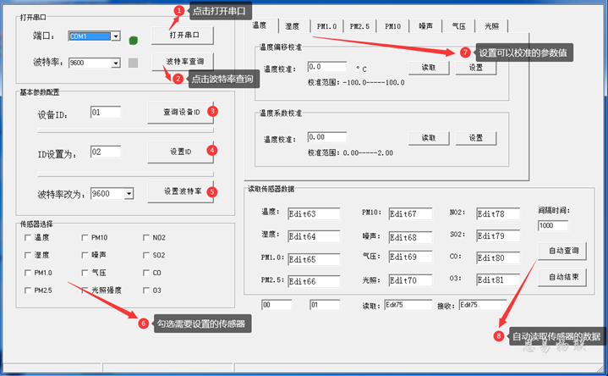Image resolution: width=608 pixels, height=376 pixels.
Task: Click the gray square beside baud rate dropdown
Action: tap(134, 63)
